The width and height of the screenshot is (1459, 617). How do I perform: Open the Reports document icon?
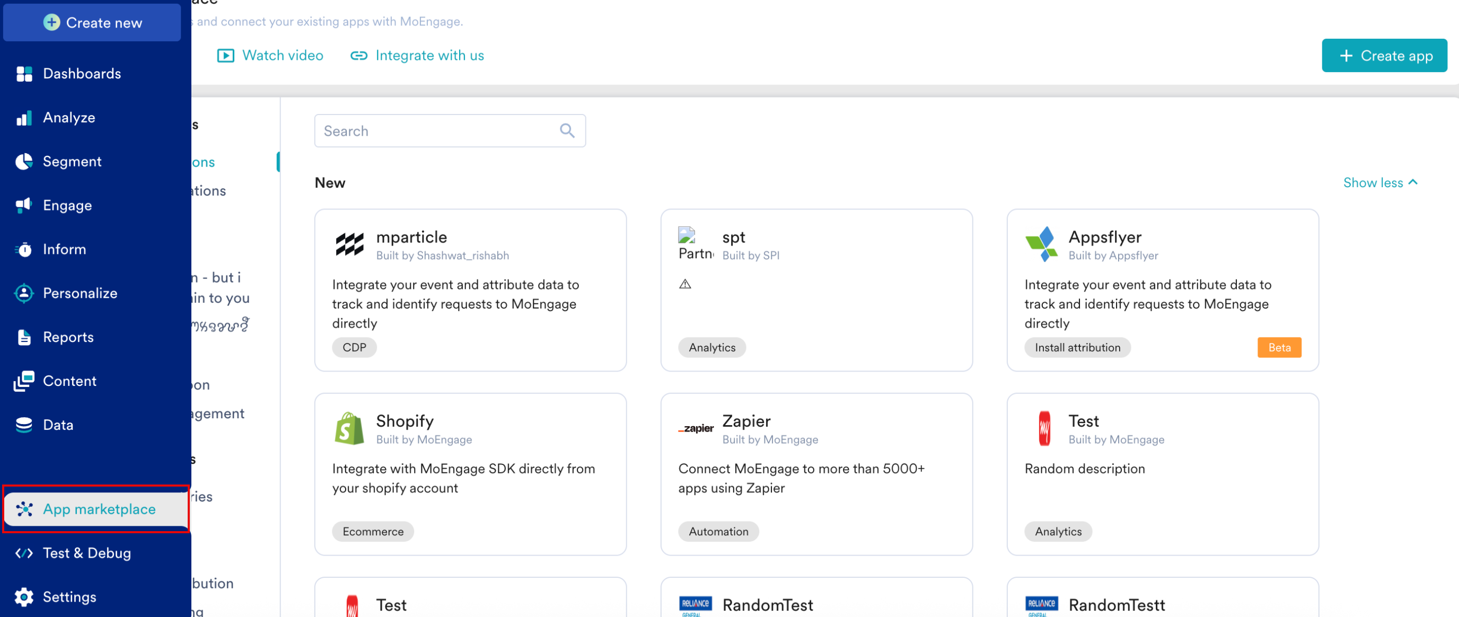tap(24, 337)
